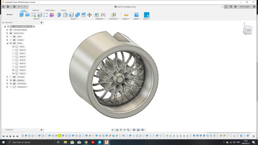Select the Move/Copy tool
Image resolution: width=258 pixels, height=145 pixels.
[x=89, y=15]
